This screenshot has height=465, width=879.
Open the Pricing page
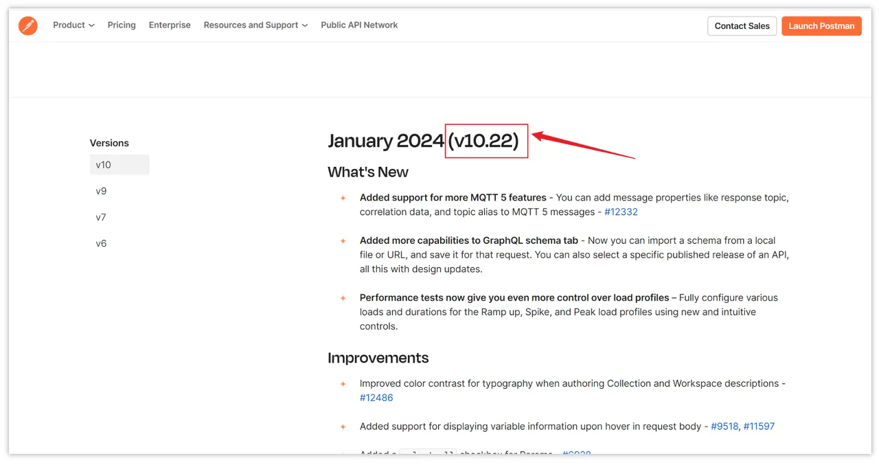coord(122,25)
